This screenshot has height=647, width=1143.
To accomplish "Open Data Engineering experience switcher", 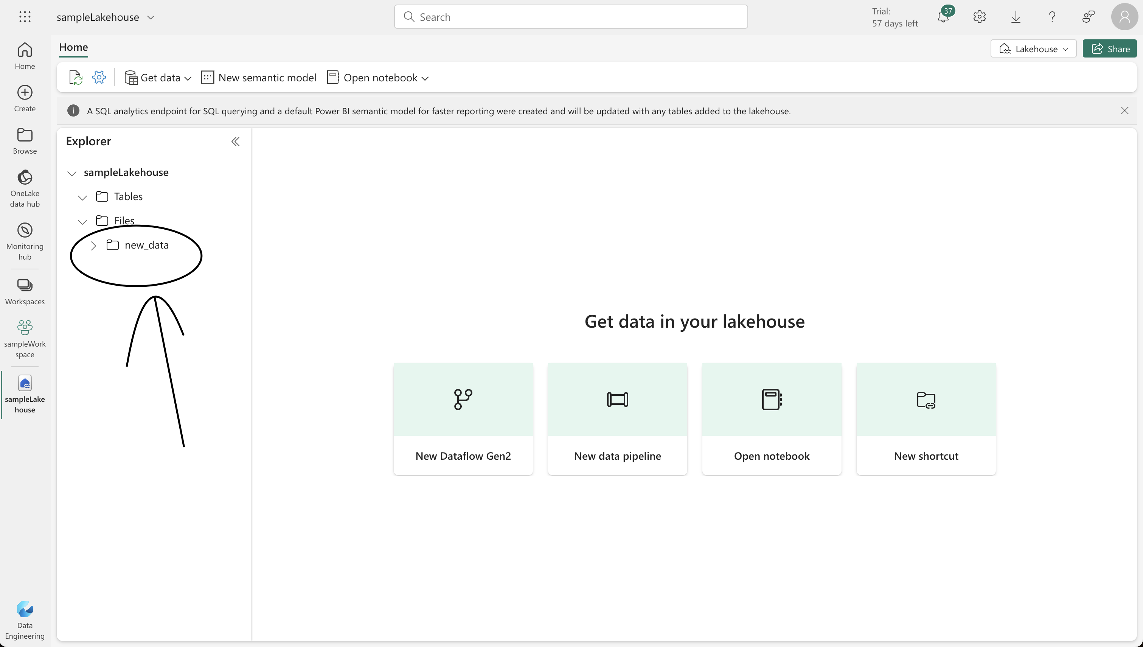I will 25,621.
